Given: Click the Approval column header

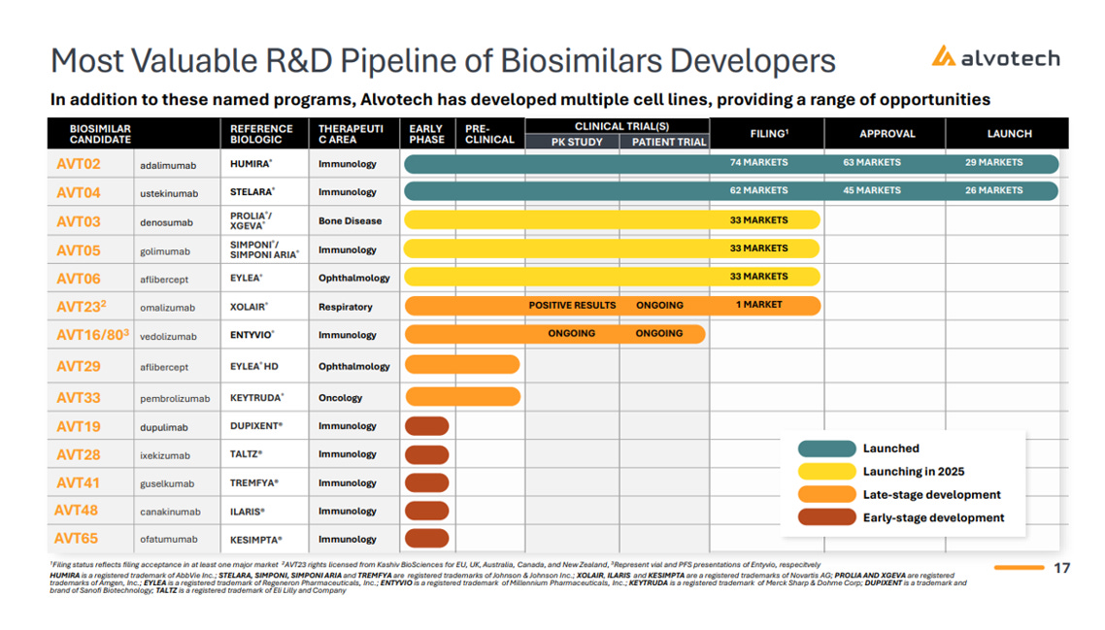Looking at the screenshot, I should pyautogui.click(x=887, y=134).
